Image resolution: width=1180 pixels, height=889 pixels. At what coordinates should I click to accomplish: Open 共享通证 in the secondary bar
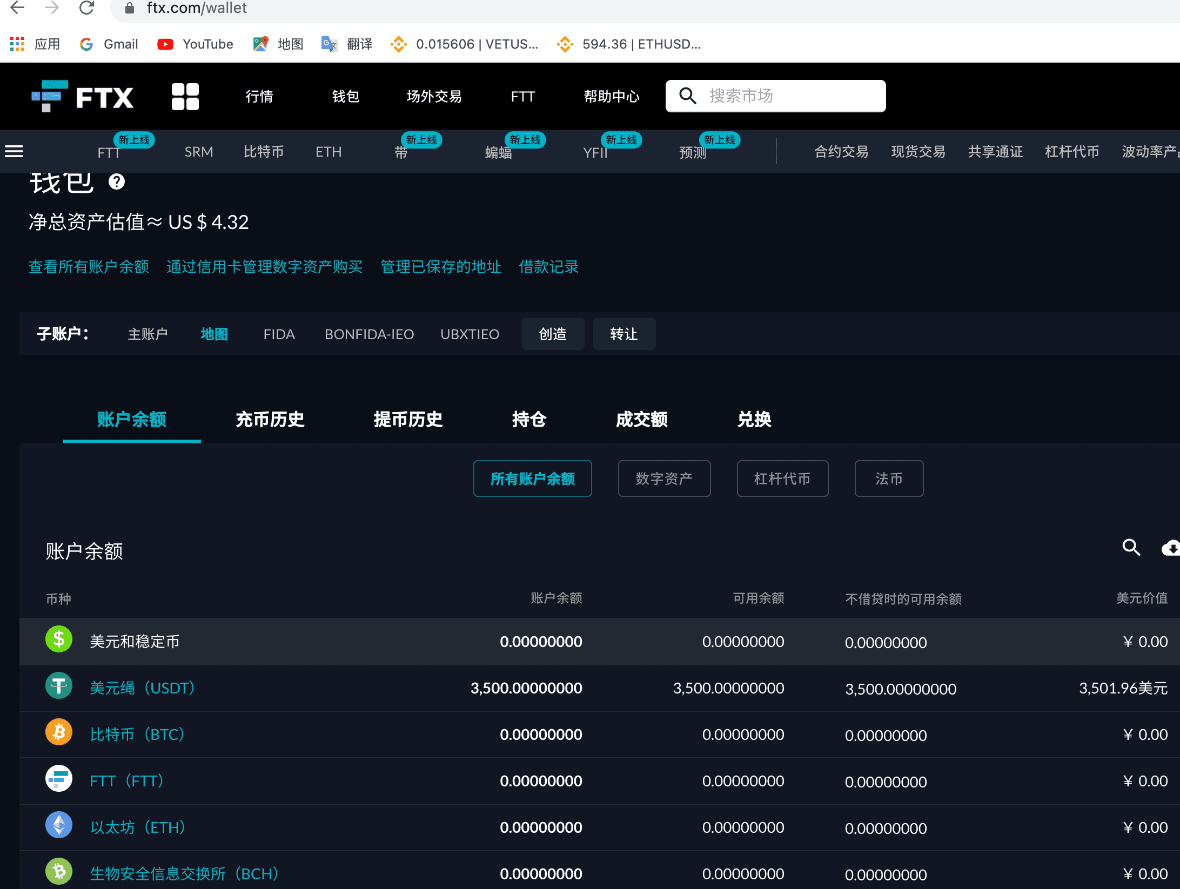995,152
